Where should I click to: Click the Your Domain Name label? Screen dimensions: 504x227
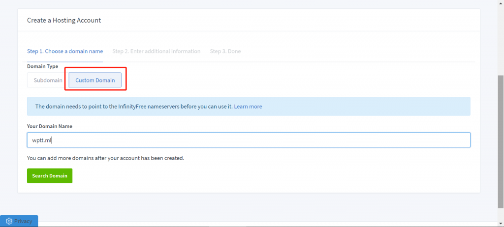[x=49, y=126]
